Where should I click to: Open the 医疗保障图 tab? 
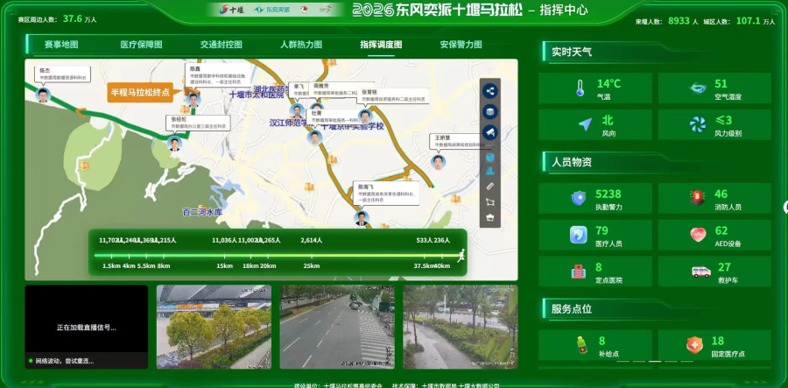click(140, 45)
